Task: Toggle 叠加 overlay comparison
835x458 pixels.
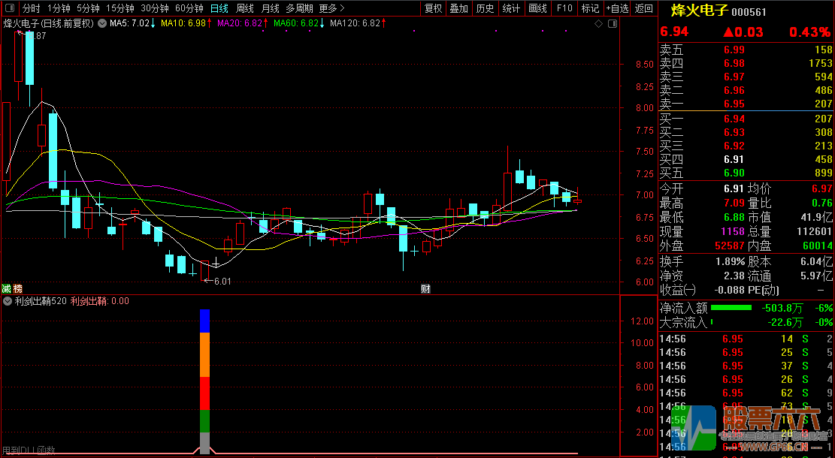Action: (458, 8)
